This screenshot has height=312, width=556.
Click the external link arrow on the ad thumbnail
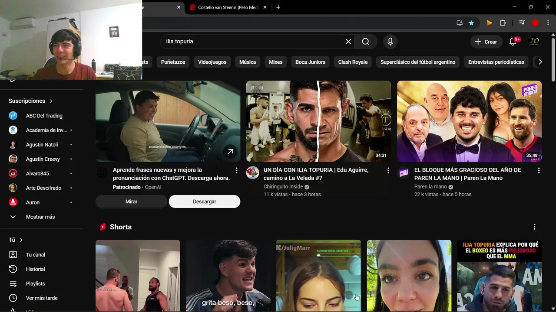230,152
